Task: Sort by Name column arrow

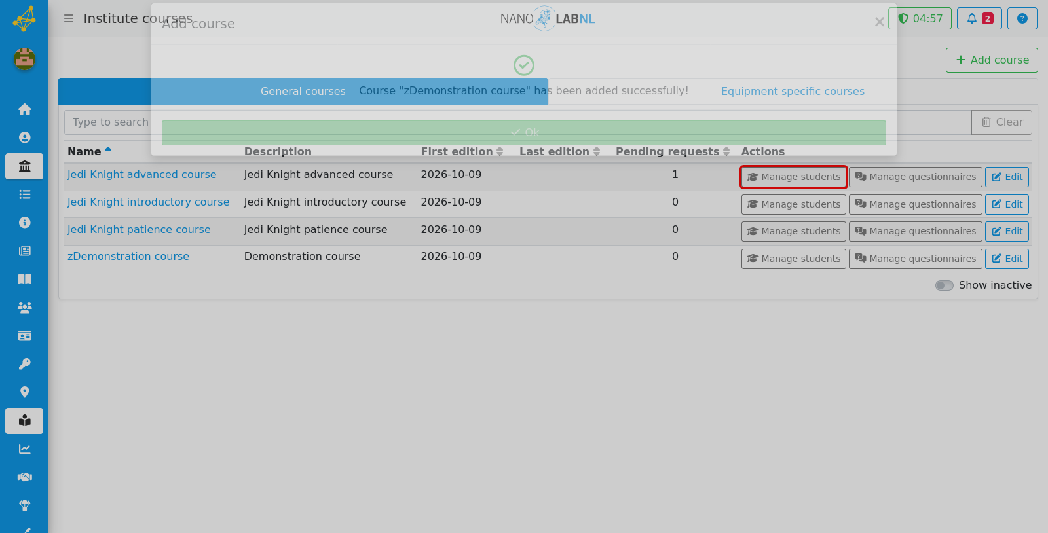Action: point(108,151)
